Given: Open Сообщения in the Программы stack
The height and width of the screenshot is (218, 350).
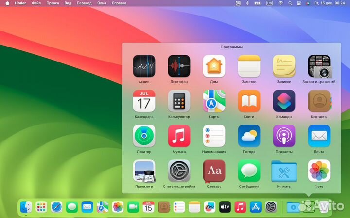Looking at the screenshot, I should click(x=249, y=171).
